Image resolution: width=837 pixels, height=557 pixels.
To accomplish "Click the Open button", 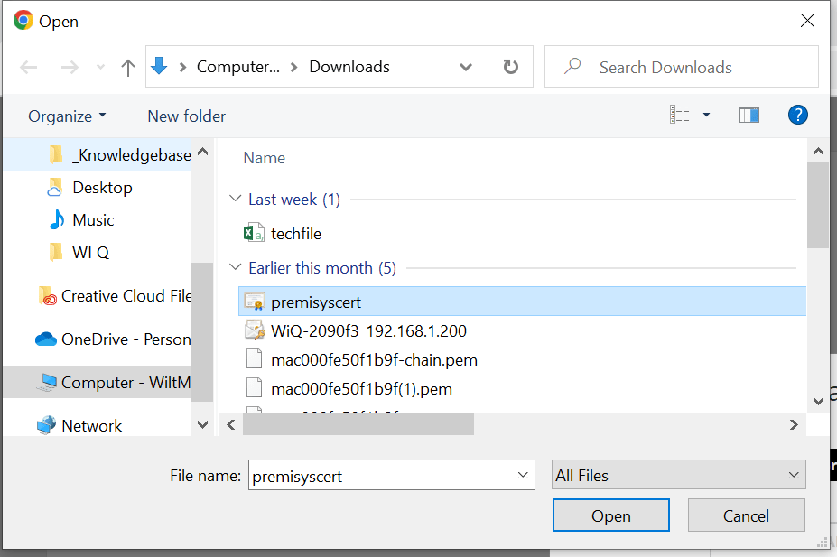I will tap(610, 515).
